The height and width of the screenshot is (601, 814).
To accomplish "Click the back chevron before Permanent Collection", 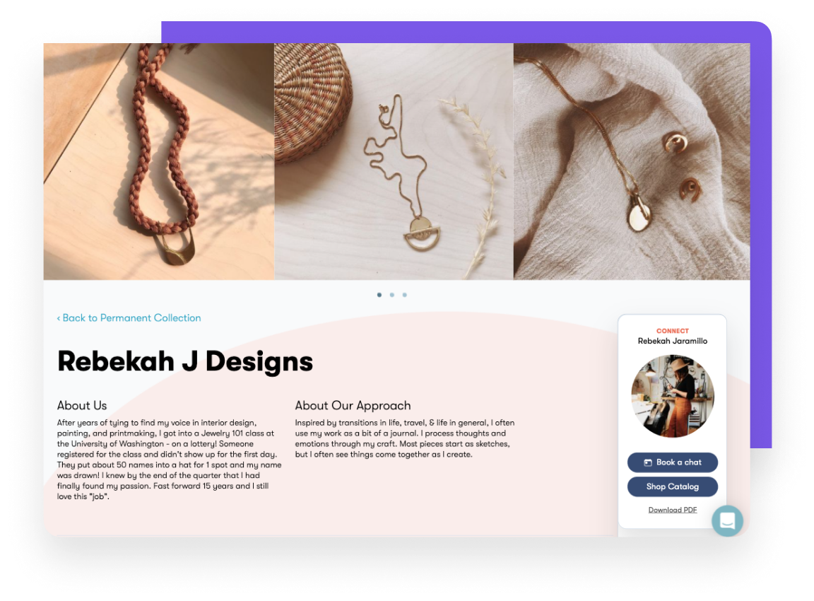I will tap(59, 318).
